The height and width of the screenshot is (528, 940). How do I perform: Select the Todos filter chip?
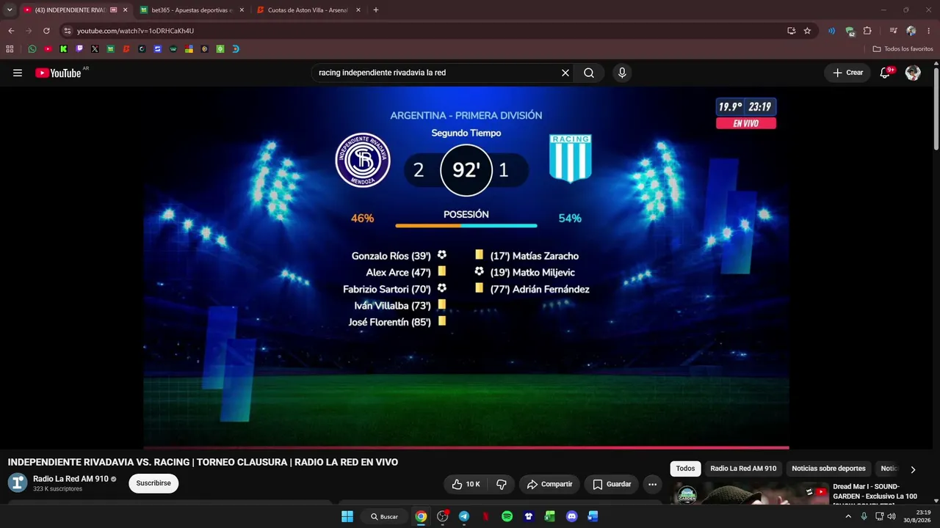(x=685, y=469)
